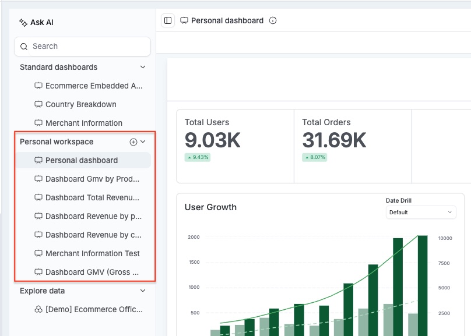Click the Search input field
471x336 pixels.
click(87, 47)
